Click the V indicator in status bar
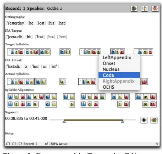Viewport: 162px width, 154px height. [157, 144]
